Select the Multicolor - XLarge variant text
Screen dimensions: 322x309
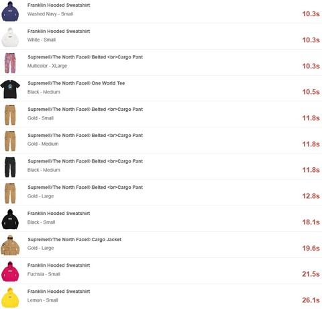coord(47,66)
